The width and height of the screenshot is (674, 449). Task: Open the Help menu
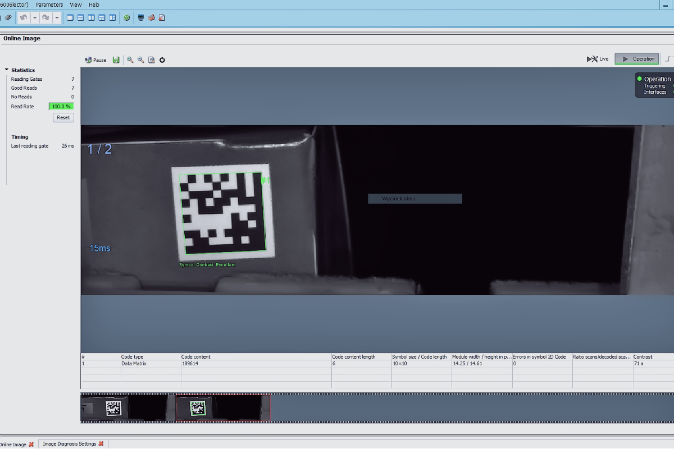94,4
